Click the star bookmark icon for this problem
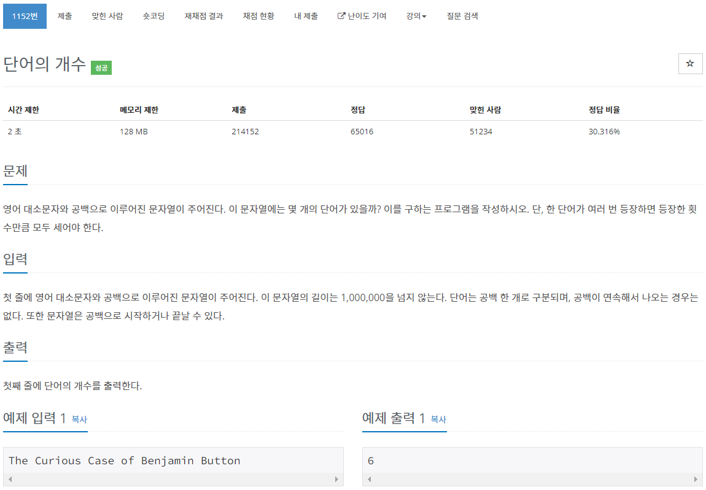This screenshot has height=490, width=706. pos(690,64)
